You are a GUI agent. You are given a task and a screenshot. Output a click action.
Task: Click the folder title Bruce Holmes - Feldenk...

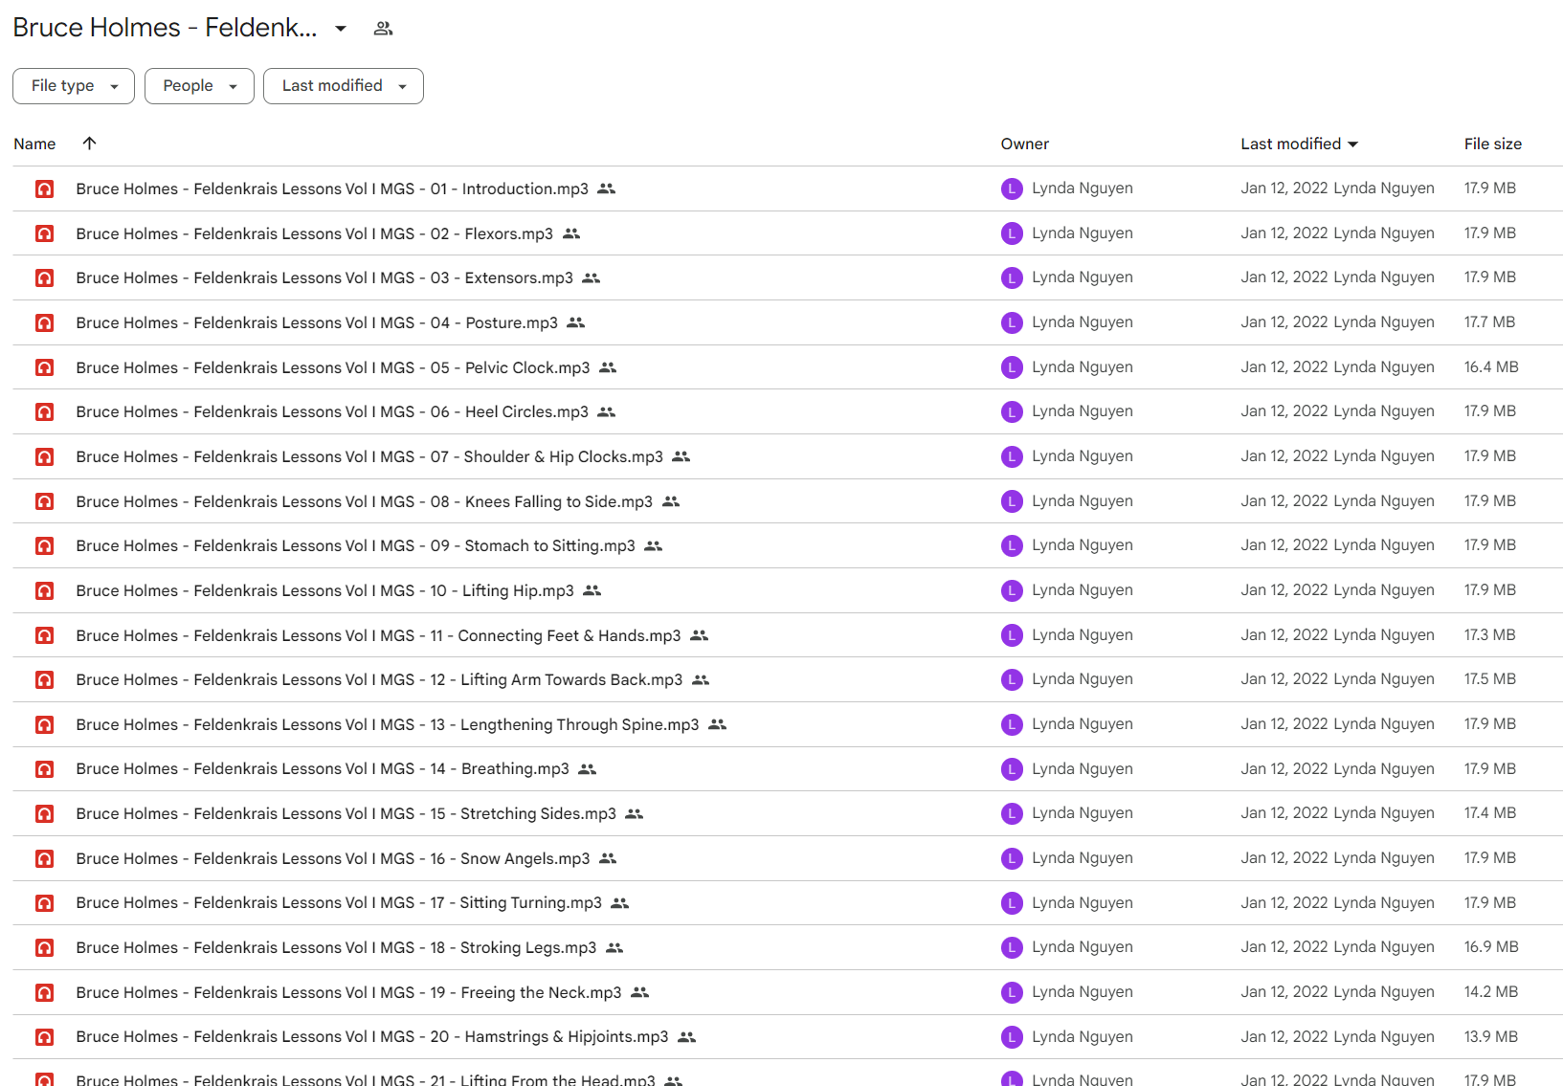(x=165, y=28)
